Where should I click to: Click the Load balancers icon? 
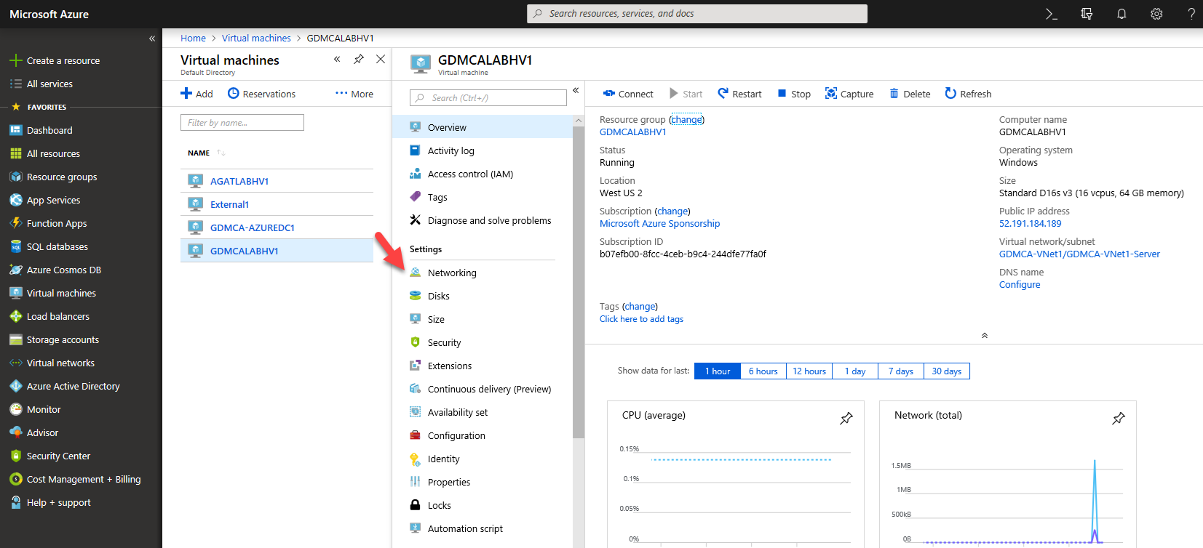point(16,316)
